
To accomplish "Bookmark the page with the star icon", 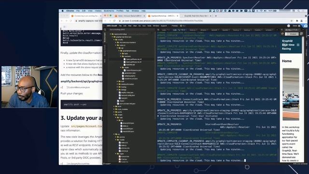I will [x=292, y=21].
